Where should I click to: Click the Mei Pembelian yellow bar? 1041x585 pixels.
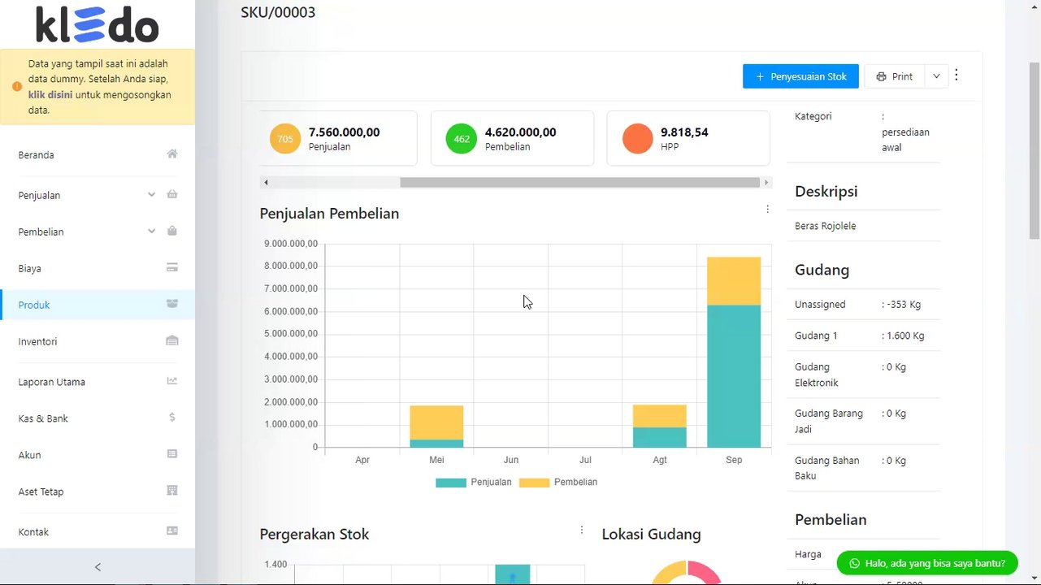coord(436,422)
